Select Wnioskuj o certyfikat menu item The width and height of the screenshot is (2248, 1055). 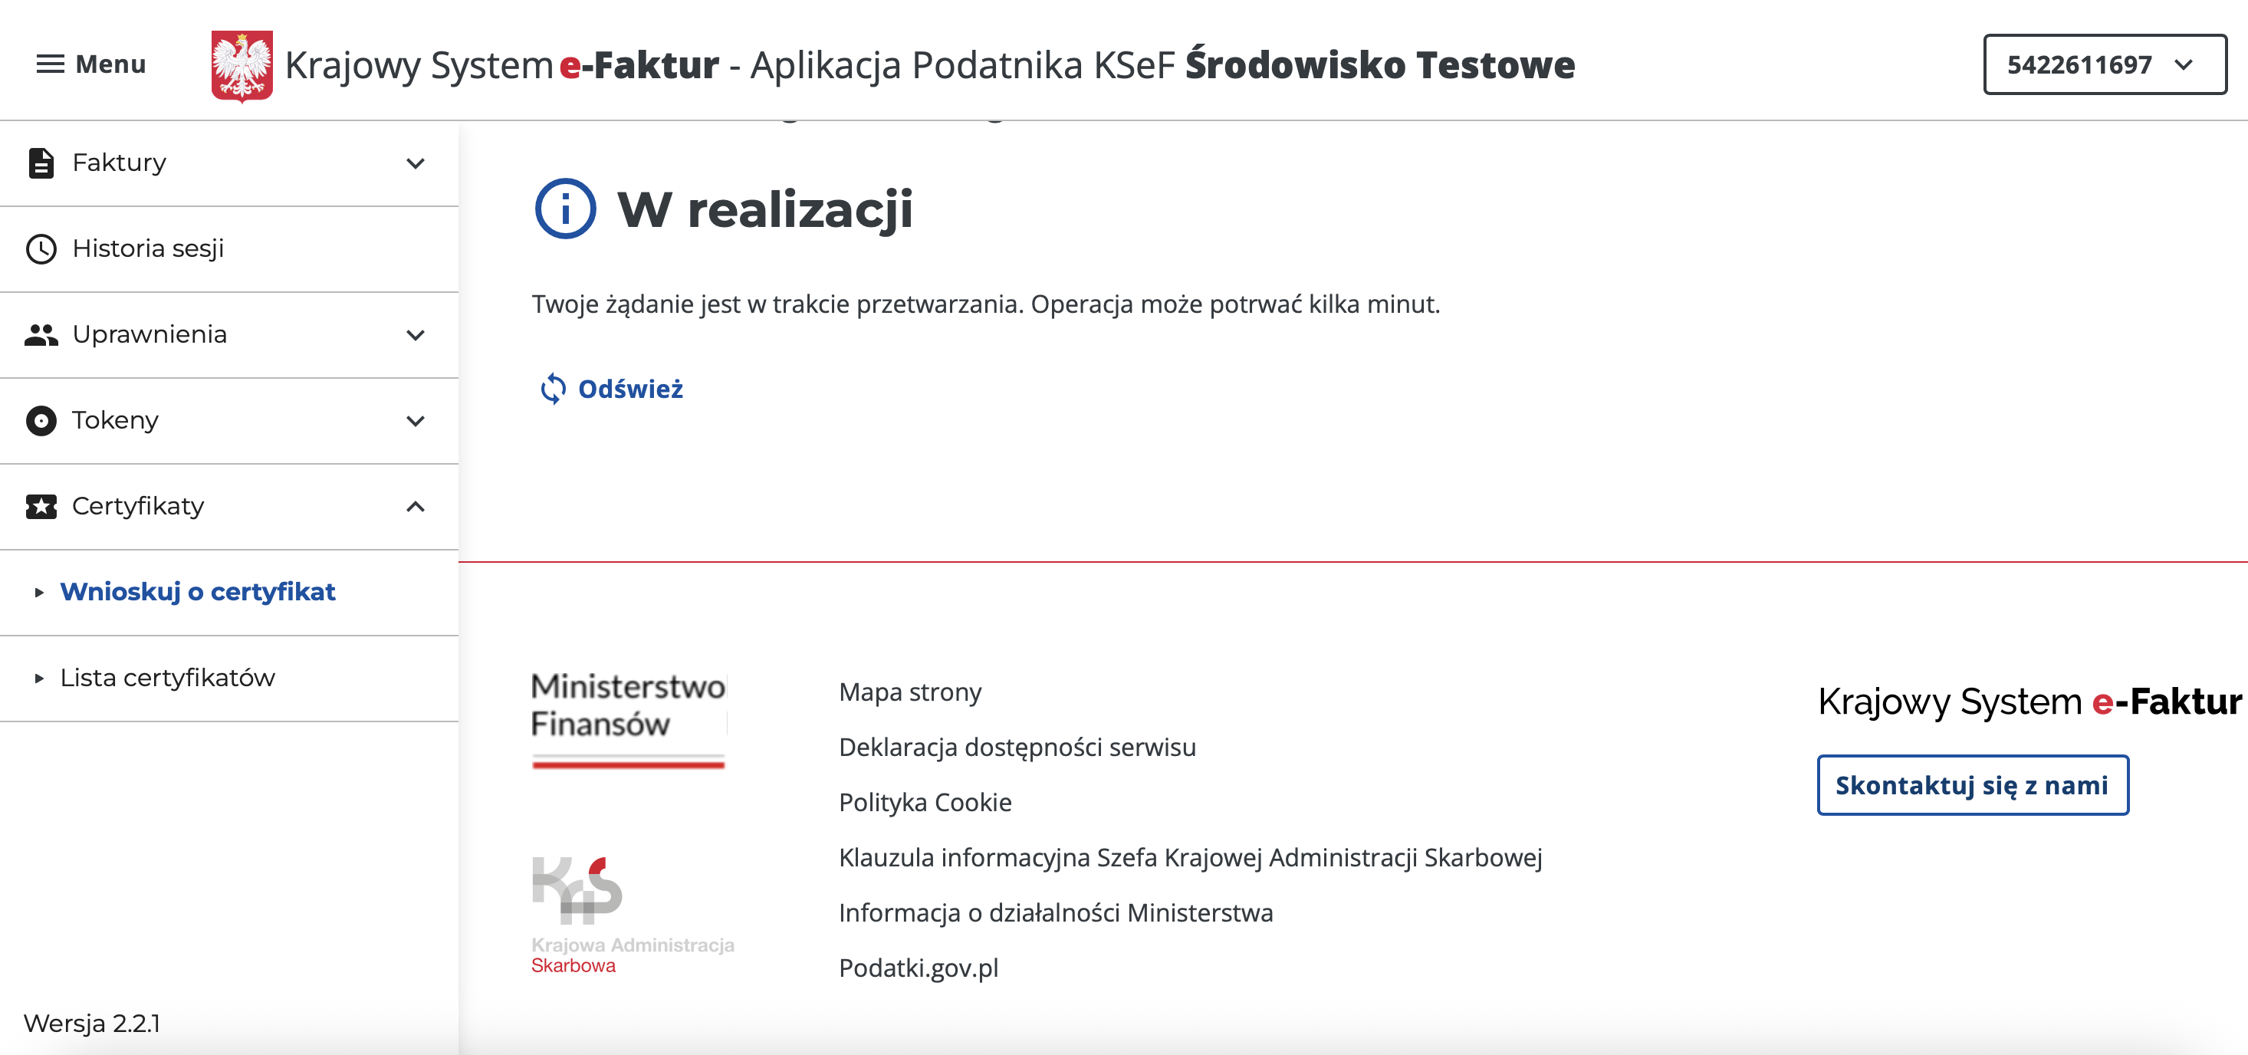(x=197, y=592)
